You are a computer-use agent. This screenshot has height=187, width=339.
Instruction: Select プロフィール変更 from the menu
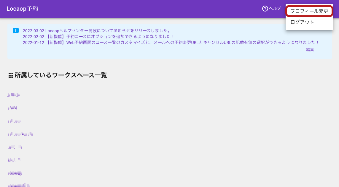click(309, 11)
